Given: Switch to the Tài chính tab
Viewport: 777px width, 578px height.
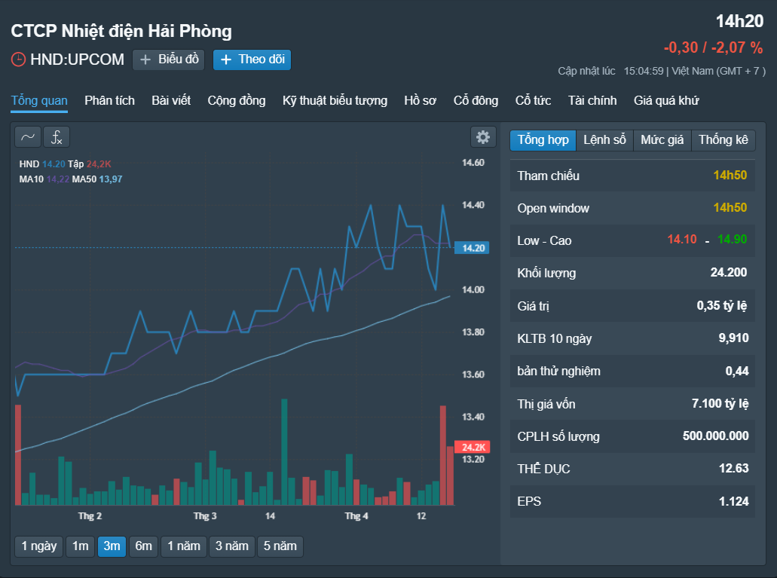Looking at the screenshot, I should point(592,101).
